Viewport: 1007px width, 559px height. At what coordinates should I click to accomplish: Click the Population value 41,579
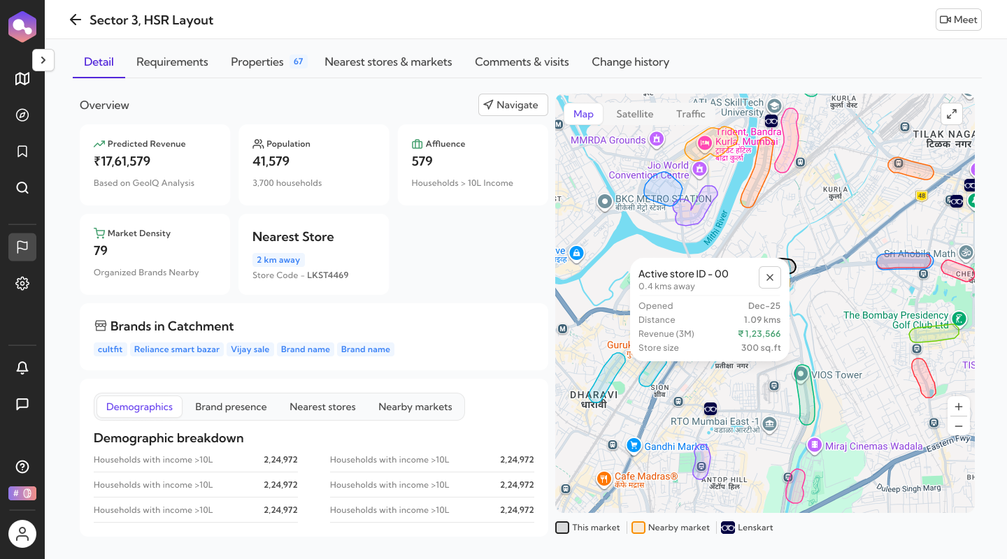(x=271, y=161)
